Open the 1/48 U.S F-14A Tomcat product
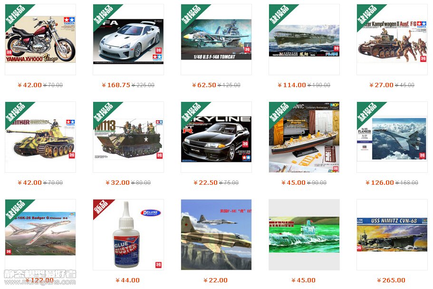The height and width of the screenshot is (289, 433). 216,40
